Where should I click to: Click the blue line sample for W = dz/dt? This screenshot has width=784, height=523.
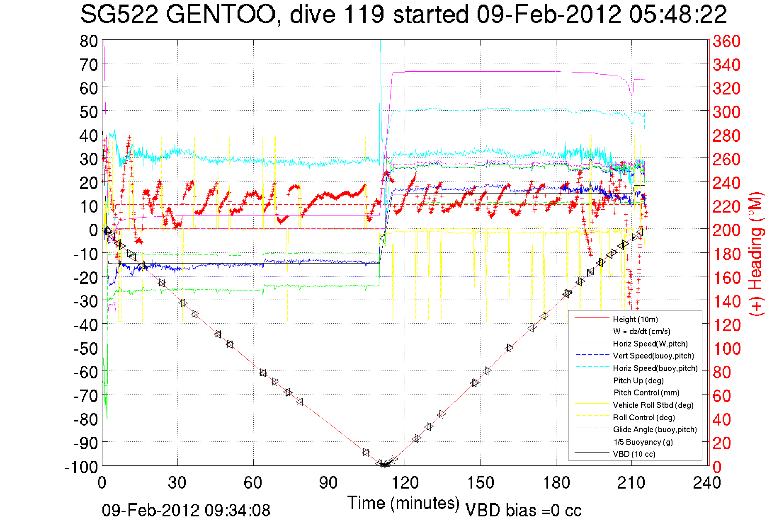tap(592, 330)
